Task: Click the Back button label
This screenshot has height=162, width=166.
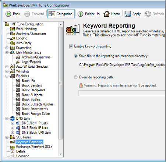Action: click(17, 14)
